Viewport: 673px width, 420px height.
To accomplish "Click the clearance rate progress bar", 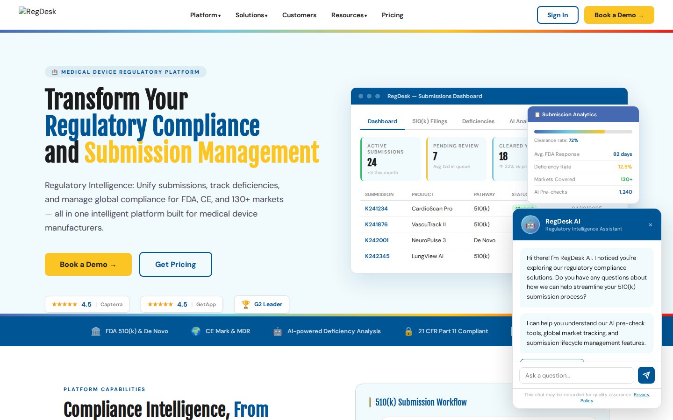I will [x=583, y=132].
